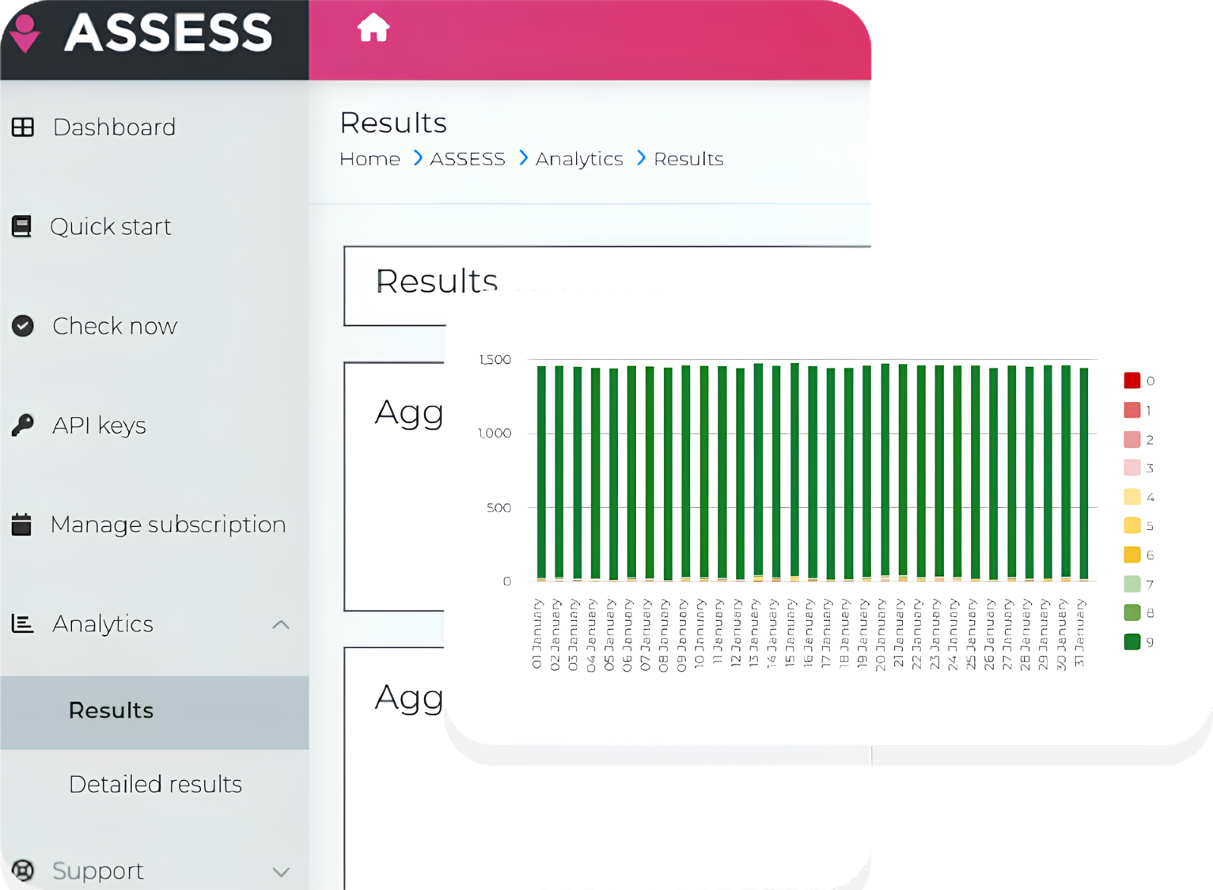Viewport: 1213px width, 890px height.
Task: Click the '1,000' y-axis label
Action: pyautogui.click(x=495, y=433)
